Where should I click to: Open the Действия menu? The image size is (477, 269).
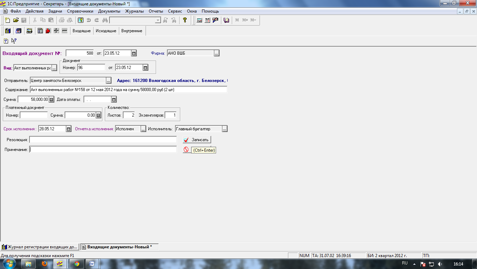coord(34,11)
